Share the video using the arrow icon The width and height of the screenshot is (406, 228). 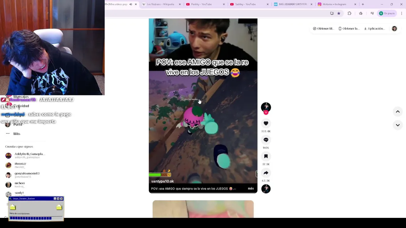[266, 173]
